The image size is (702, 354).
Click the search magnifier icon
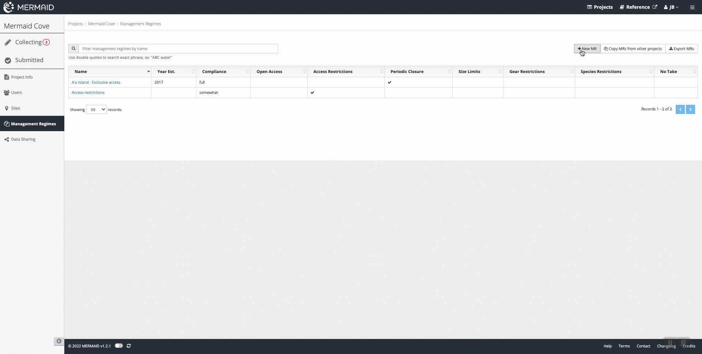[x=73, y=49]
